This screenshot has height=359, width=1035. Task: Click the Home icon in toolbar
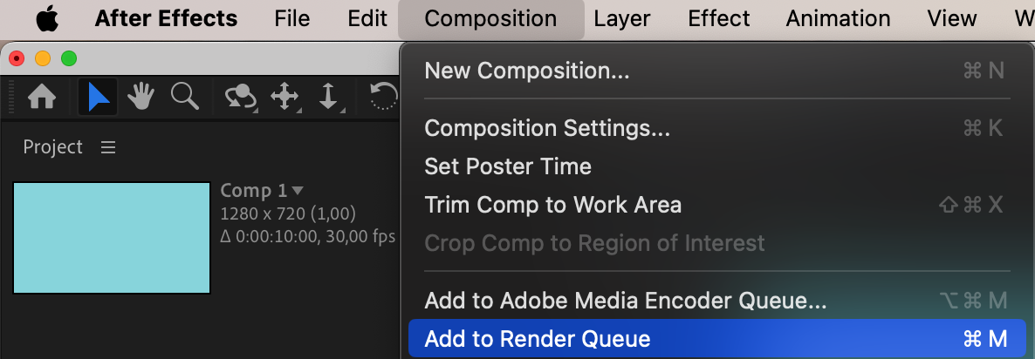(x=43, y=97)
